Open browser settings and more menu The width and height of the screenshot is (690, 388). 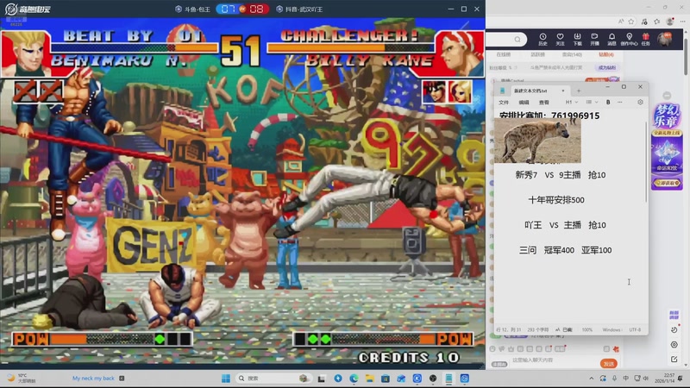point(682,21)
